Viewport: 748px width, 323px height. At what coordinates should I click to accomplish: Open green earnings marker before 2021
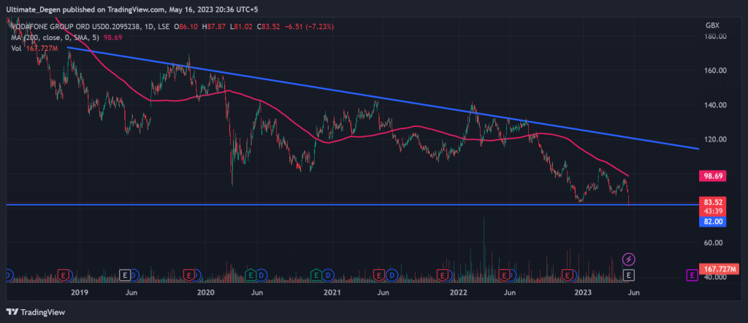[316, 274]
